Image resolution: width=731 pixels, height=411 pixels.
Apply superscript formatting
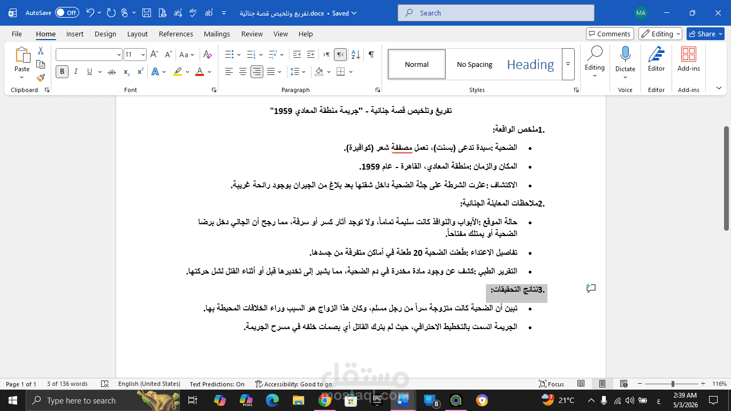(x=140, y=72)
